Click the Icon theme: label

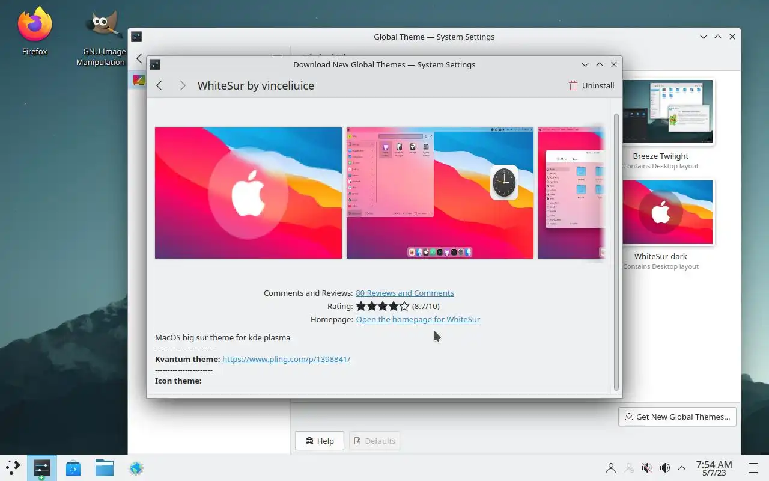[x=178, y=381]
